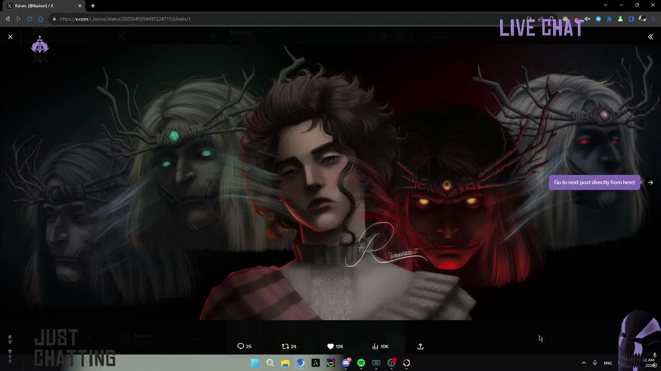Open replies showing 25 comments
The height and width of the screenshot is (371, 661).
click(244, 346)
